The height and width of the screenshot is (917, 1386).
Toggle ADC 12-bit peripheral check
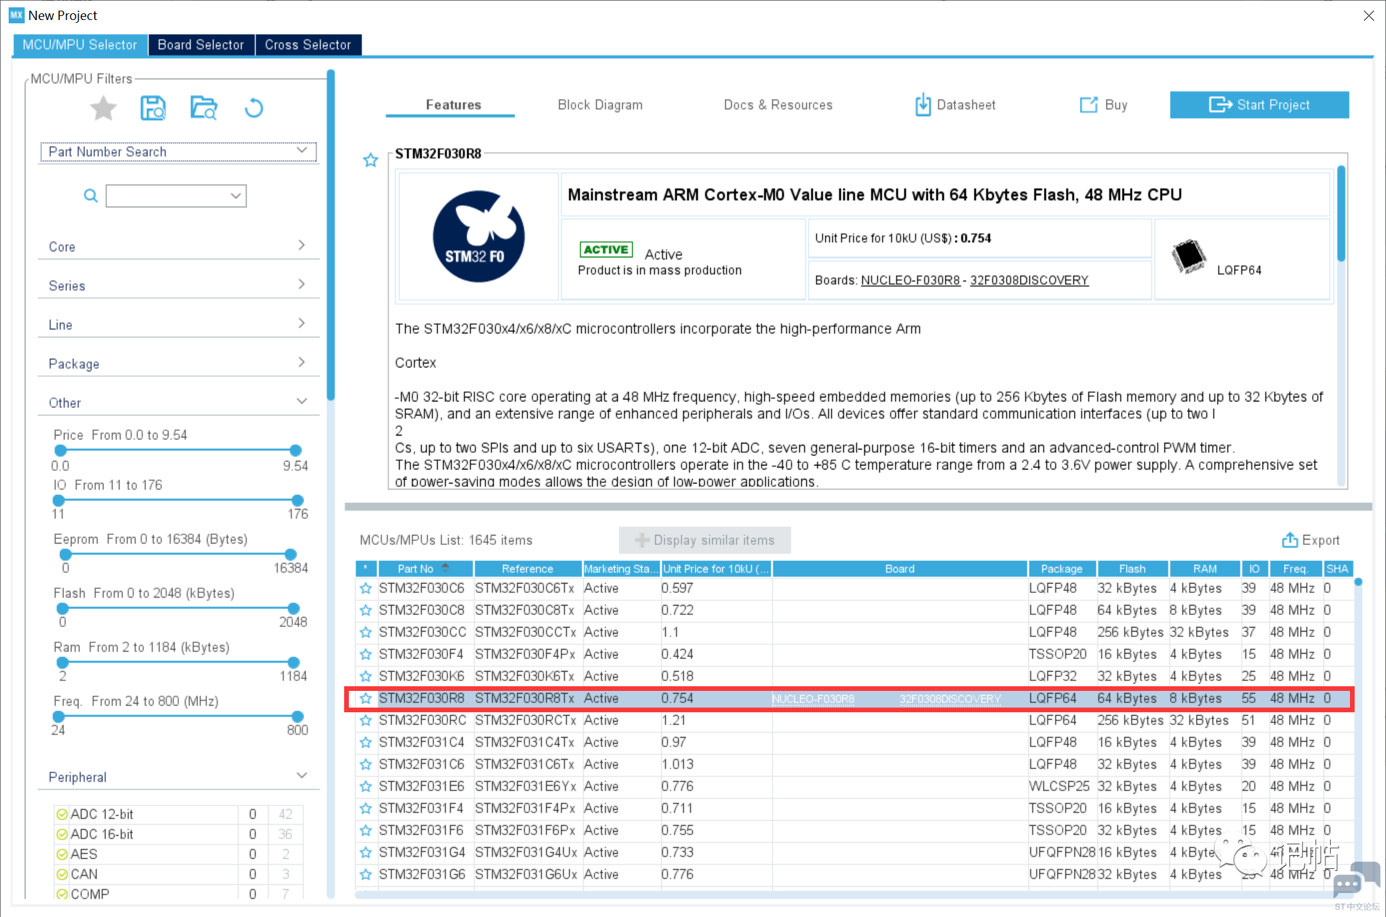point(62,814)
